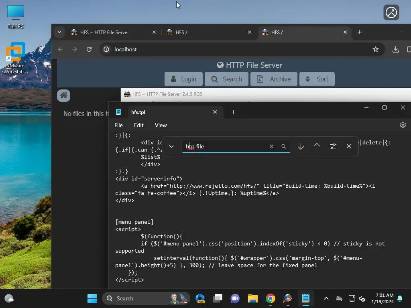Screen dimensions: 411x308
Task: Open the taskbar clock showing 7:01 AM
Action: 383,298
